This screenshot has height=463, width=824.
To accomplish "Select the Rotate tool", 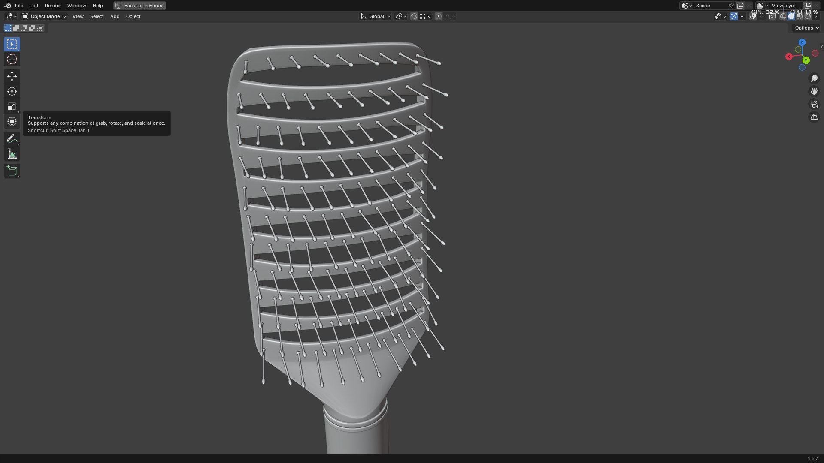I will (x=12, y=91).
